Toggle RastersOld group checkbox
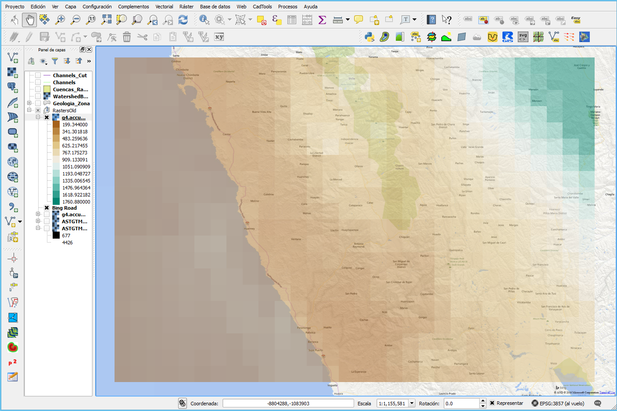This screenshot has height=411, width=617. point(38,111)
